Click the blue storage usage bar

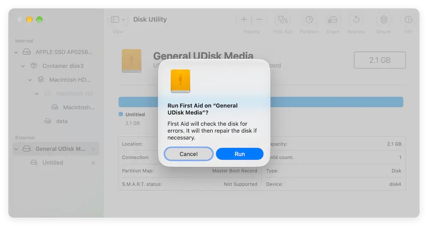click(x=261, y=102)
